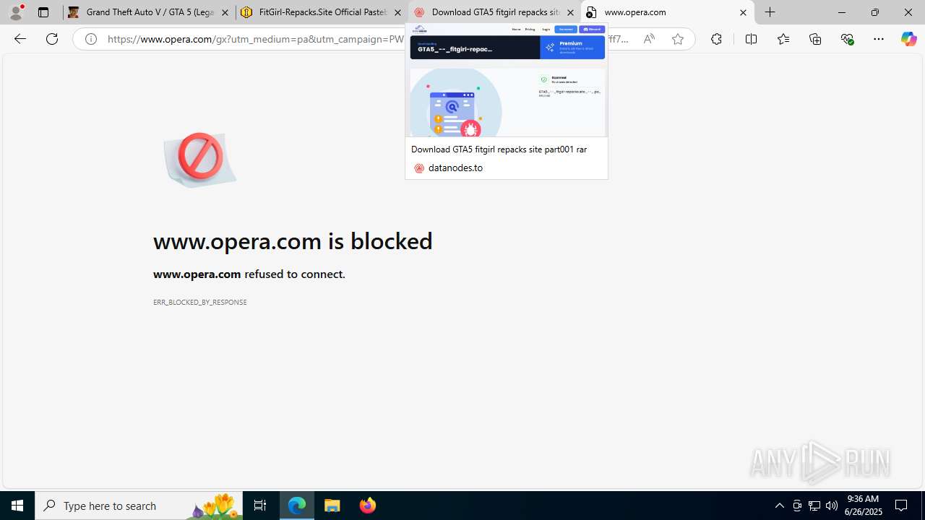925x520 pixels.
Task: Minimize the Edge browser window
Action: click(841, 12)
